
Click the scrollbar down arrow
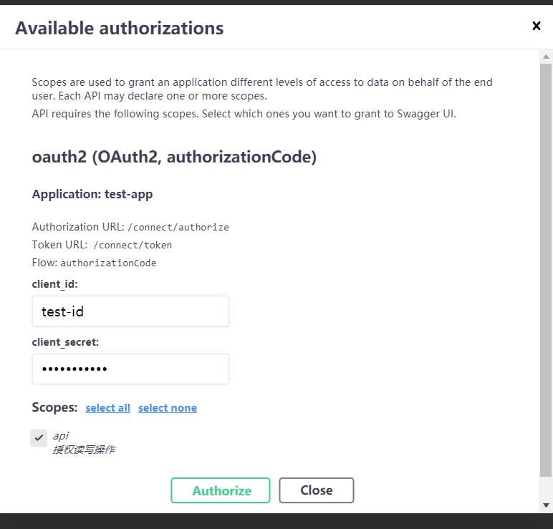coord(546,506)
